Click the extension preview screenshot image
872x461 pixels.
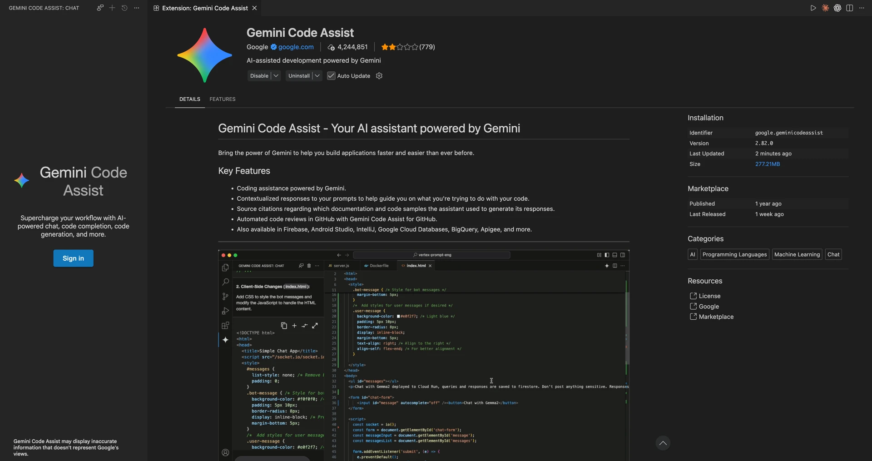click(x=424, y=355)
